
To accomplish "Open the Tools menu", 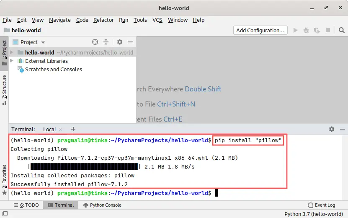I will [x=140, y=20].
